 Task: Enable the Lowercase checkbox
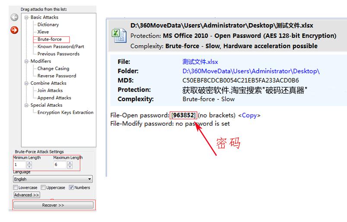(16, 187)
